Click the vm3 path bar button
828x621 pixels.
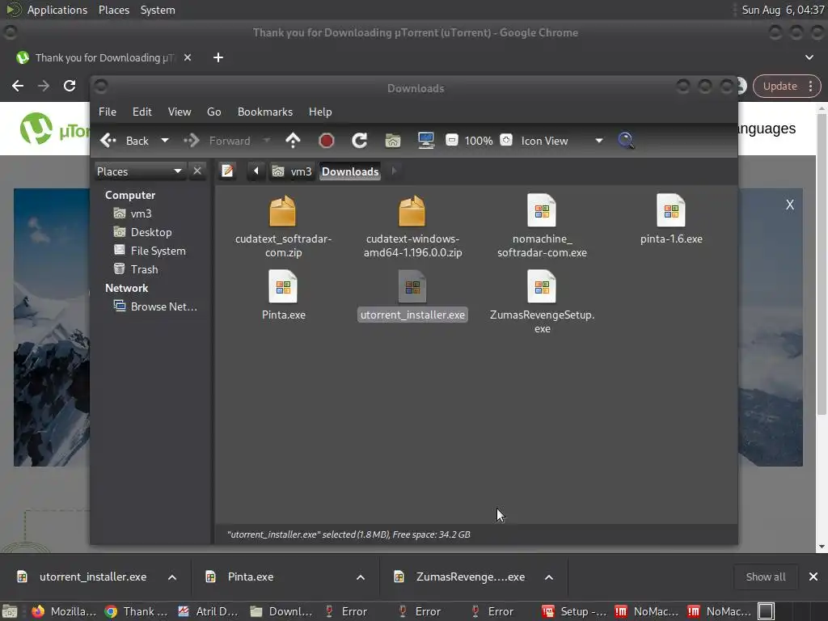coord(292,171)
